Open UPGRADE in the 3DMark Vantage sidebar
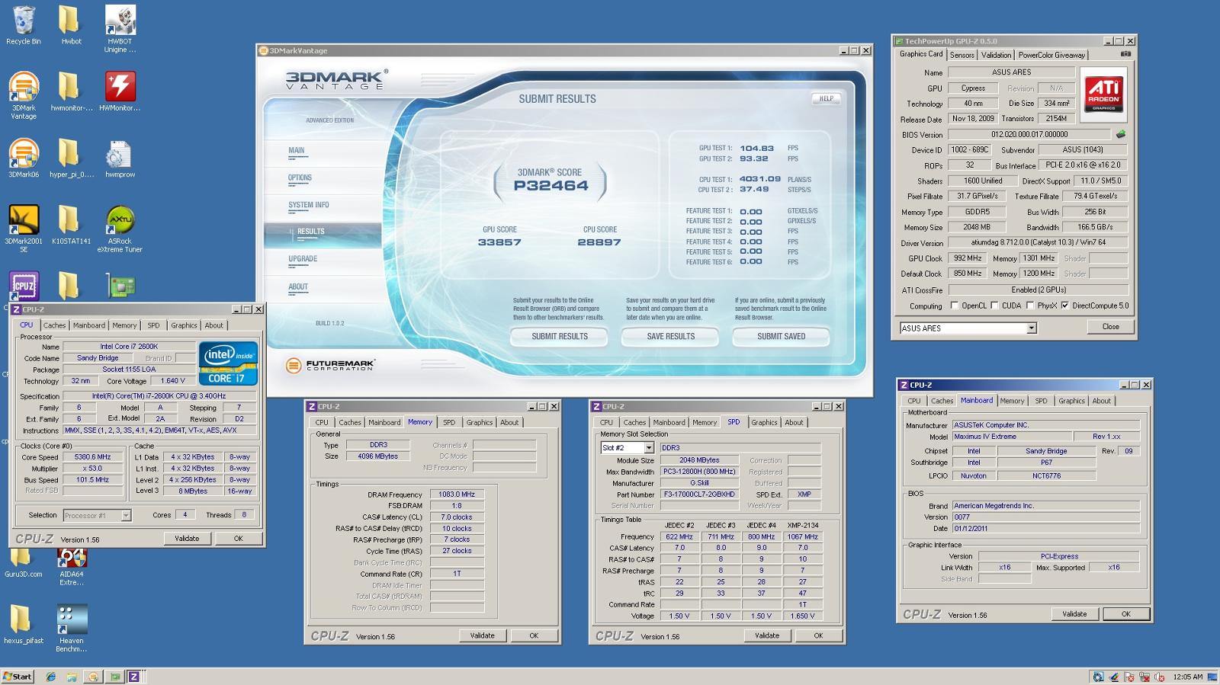The height and width of the screenshot is (685, 1220). coord(302,259)
